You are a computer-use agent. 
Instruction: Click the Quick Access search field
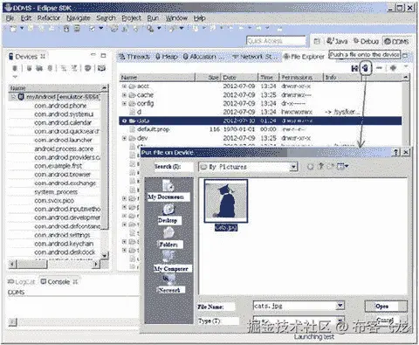pos(276,41)
